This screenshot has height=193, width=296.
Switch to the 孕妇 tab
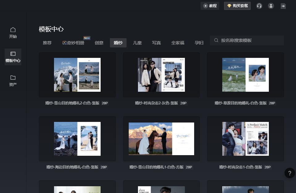pyautogui.click(x=199, y=43)
